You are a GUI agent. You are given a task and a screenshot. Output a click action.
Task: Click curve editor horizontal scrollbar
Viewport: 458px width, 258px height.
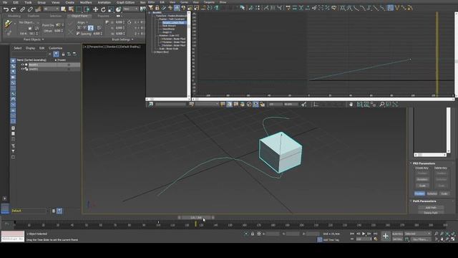(323, 99)
